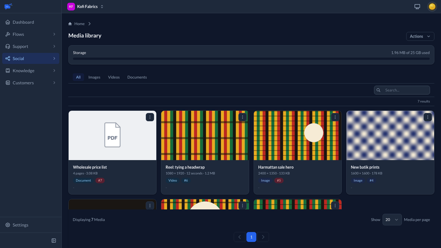This screenshot has width=441, height=248.
Task: Switch to the Images tab
Action: click(x=94, y=77)
